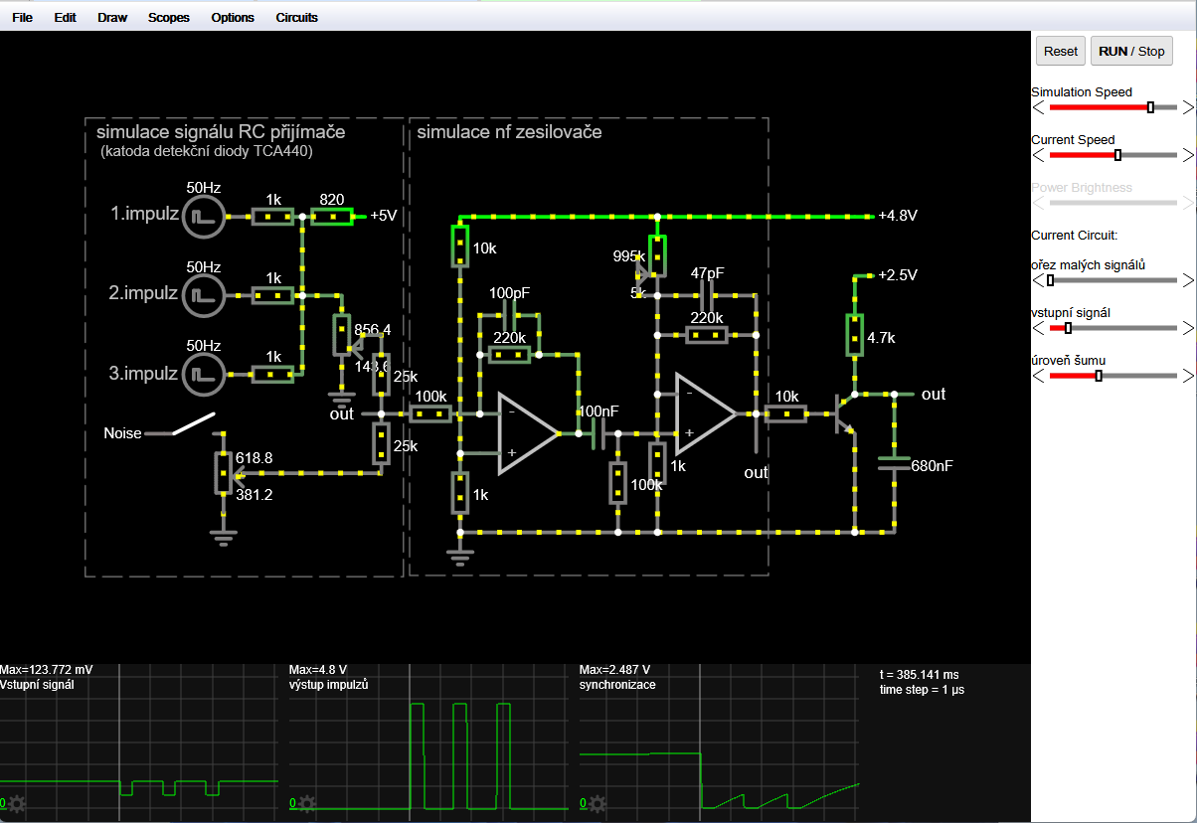The width and height of the screenshot is (1197, 823).
Task: Open the File menu
Action: (22, 18)
